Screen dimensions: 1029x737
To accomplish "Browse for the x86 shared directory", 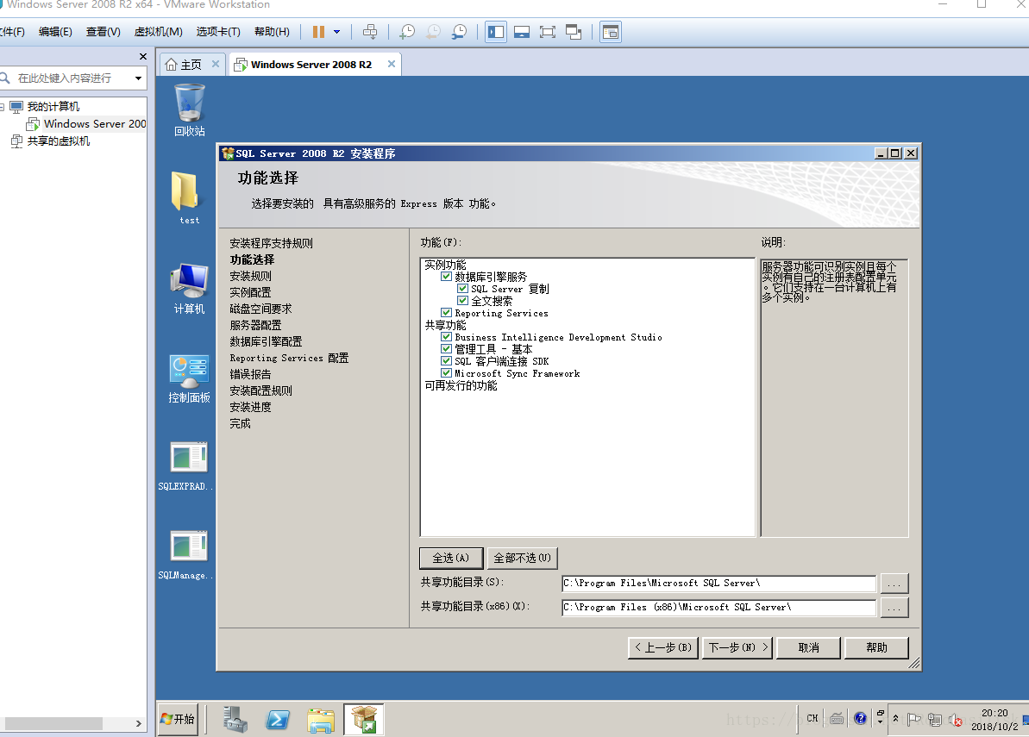I will pos(894,607).
